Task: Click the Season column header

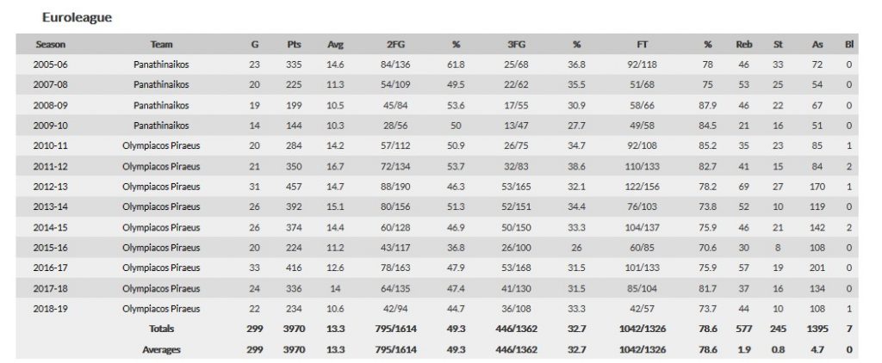Action: pos(51,45)
